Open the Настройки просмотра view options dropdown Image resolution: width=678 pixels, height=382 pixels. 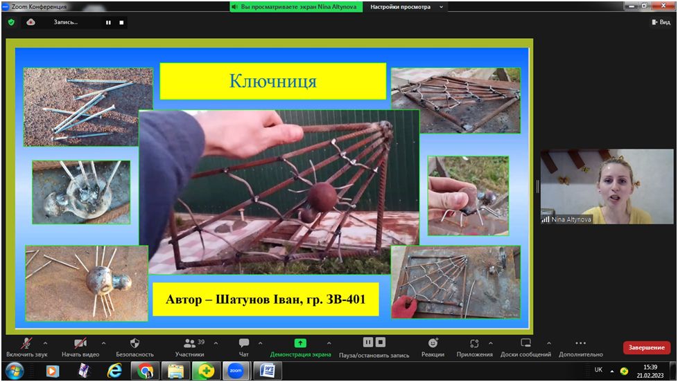pyautogui.click(x=406, y=7)
